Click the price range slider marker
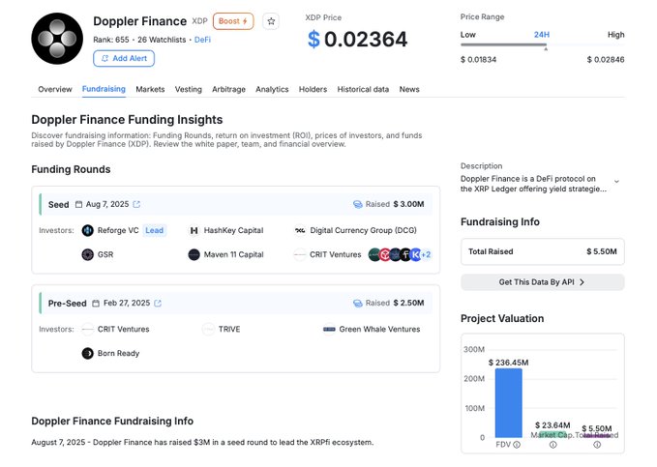 (546, 49)
